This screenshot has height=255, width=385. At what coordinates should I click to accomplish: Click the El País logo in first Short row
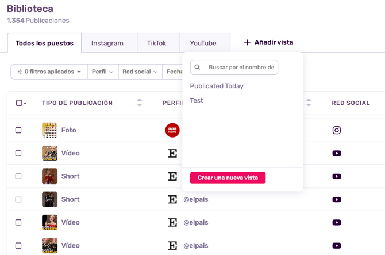click(172, 176)
